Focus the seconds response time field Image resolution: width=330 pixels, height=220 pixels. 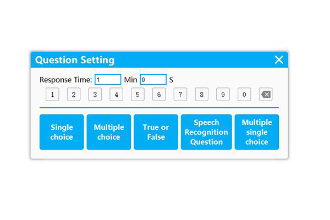point(153,80)
